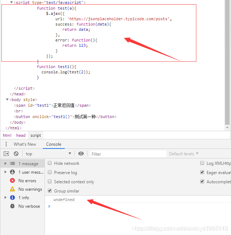Collapse the script element triangle
Screen dimensions: 231x235
click(11, 2)
